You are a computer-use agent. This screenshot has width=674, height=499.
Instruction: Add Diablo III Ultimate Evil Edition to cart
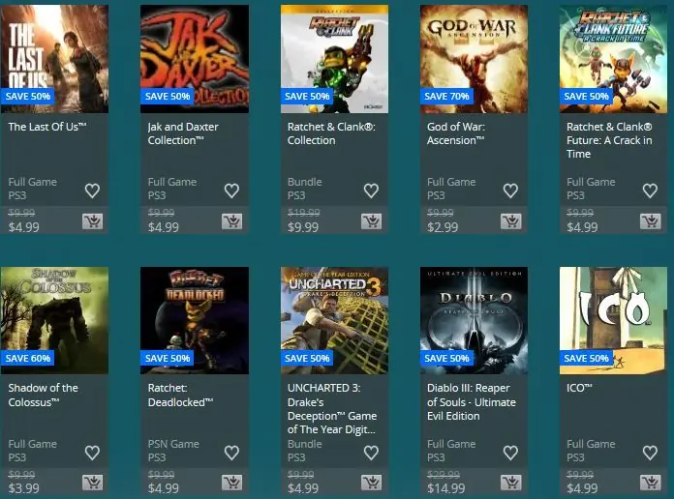[x=511, y=483]
